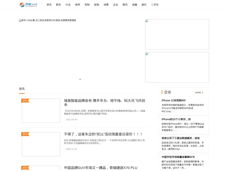
Task: Open the lower right banner image
Action: [x=177, y=67]
